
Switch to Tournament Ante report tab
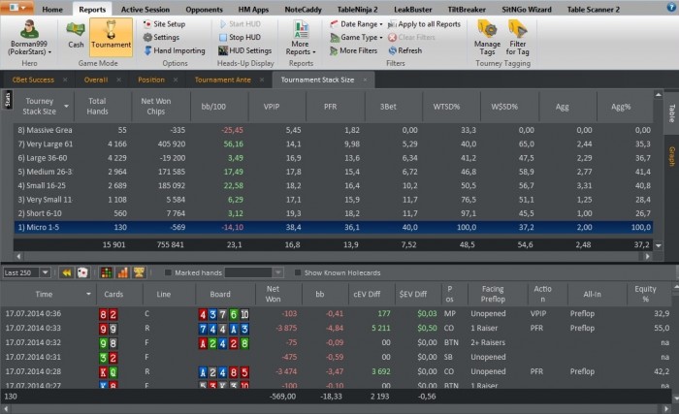222,80
